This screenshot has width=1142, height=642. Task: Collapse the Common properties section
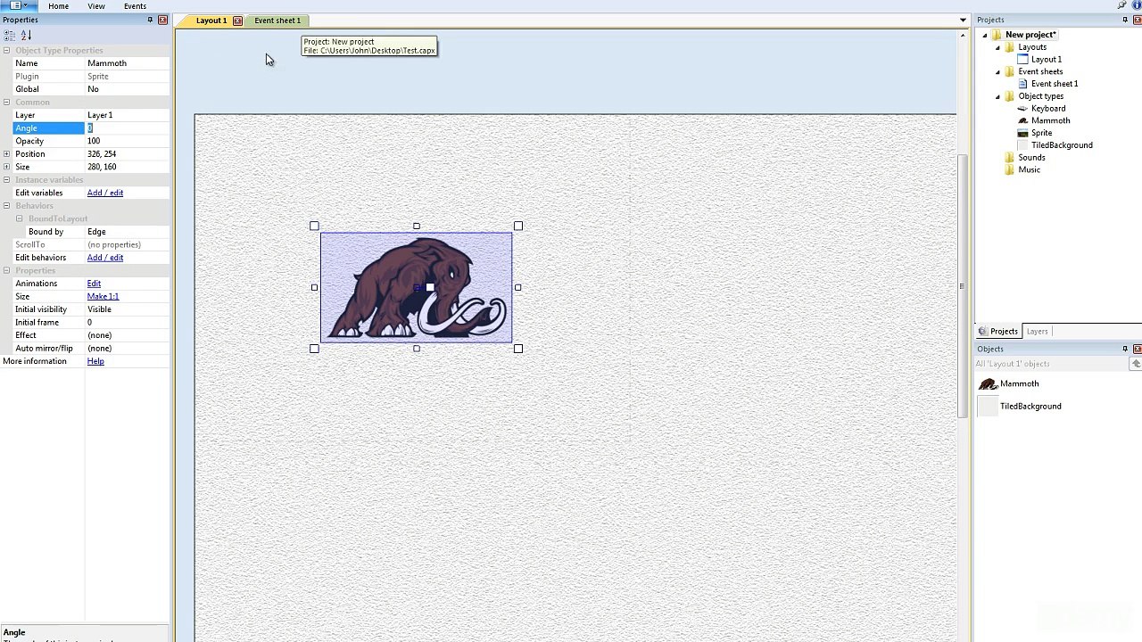pos(6,102)
